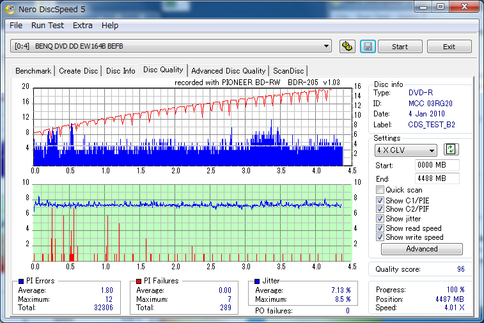The image size is (484, 323).
Task: Click the save floppy disk icon
Action: pyautogui.click(x=368, y=47)
